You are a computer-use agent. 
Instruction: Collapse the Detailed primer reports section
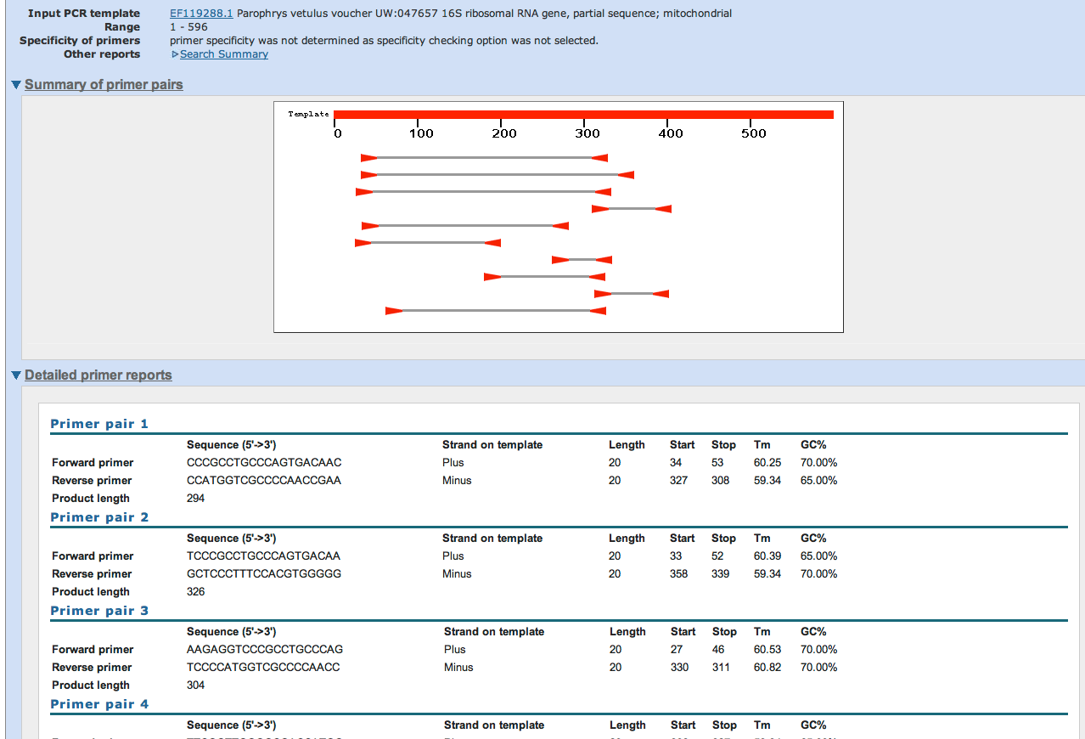coord(98,375)
